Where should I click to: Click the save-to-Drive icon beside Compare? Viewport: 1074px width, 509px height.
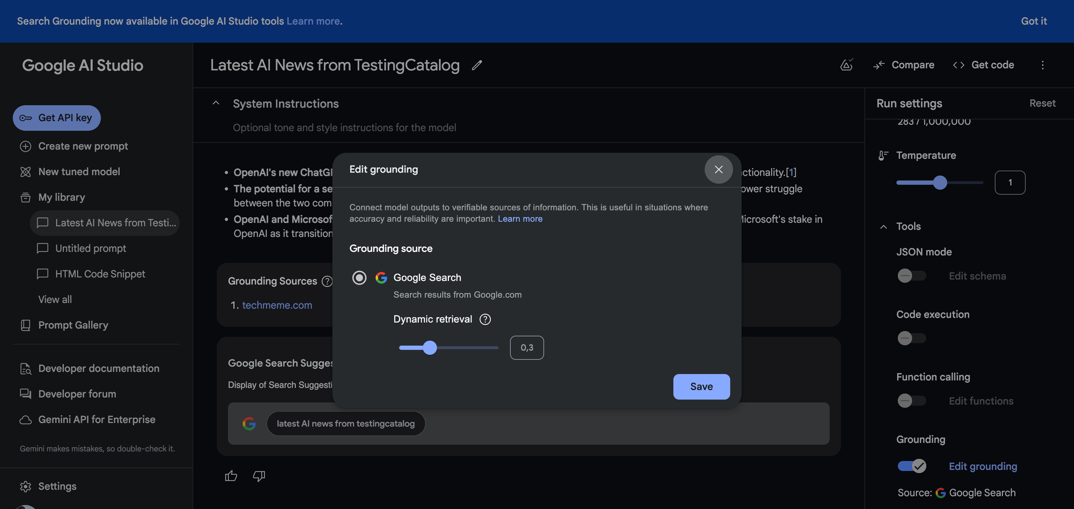[x=846, y=65]
